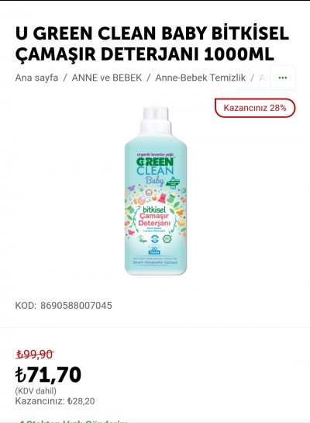Viewport: 310px width, 423px height.
Task: Open the ANNE ve BEBEK breadcrumb category
Action: (x=107, y=78)
